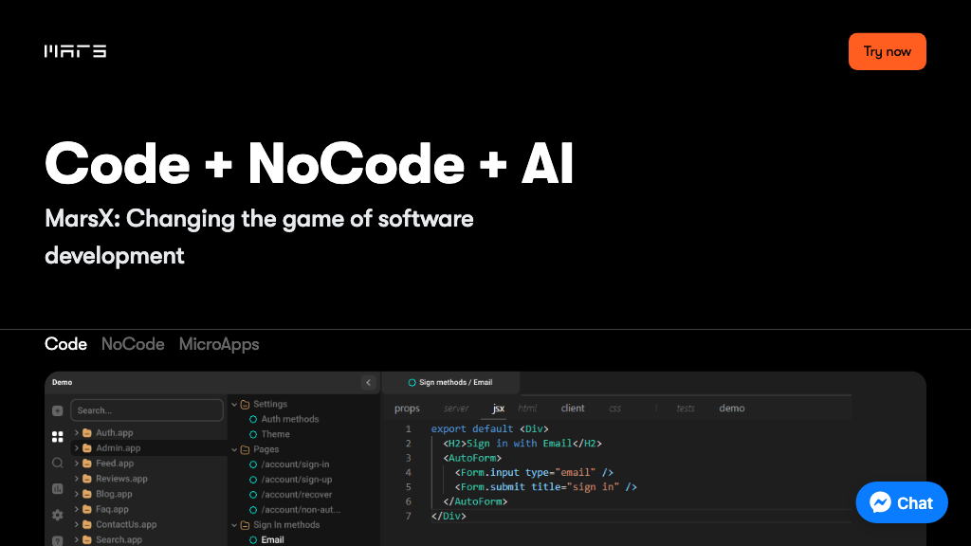
Task: Switch to the NoCode tab
Action: coord(133,344)
